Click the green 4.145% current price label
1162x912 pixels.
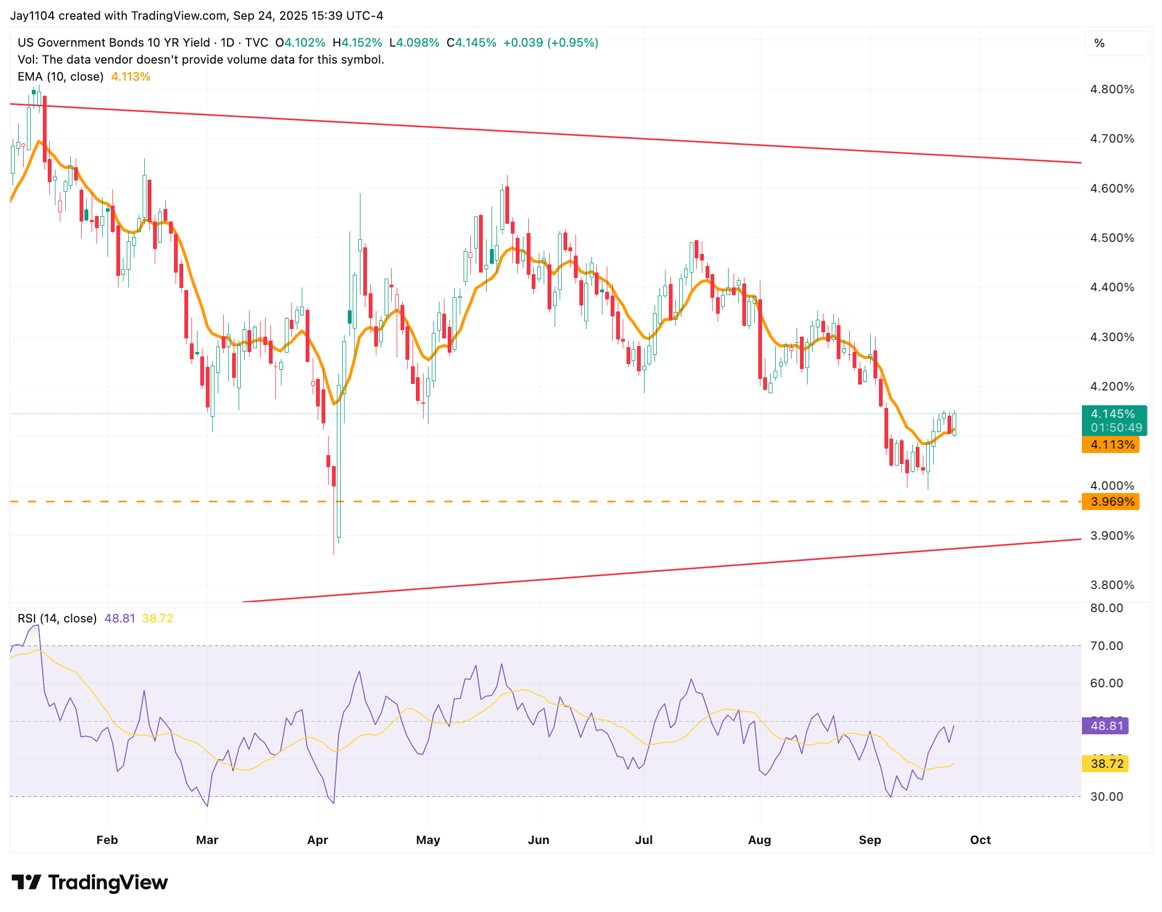click(1113, 414)
